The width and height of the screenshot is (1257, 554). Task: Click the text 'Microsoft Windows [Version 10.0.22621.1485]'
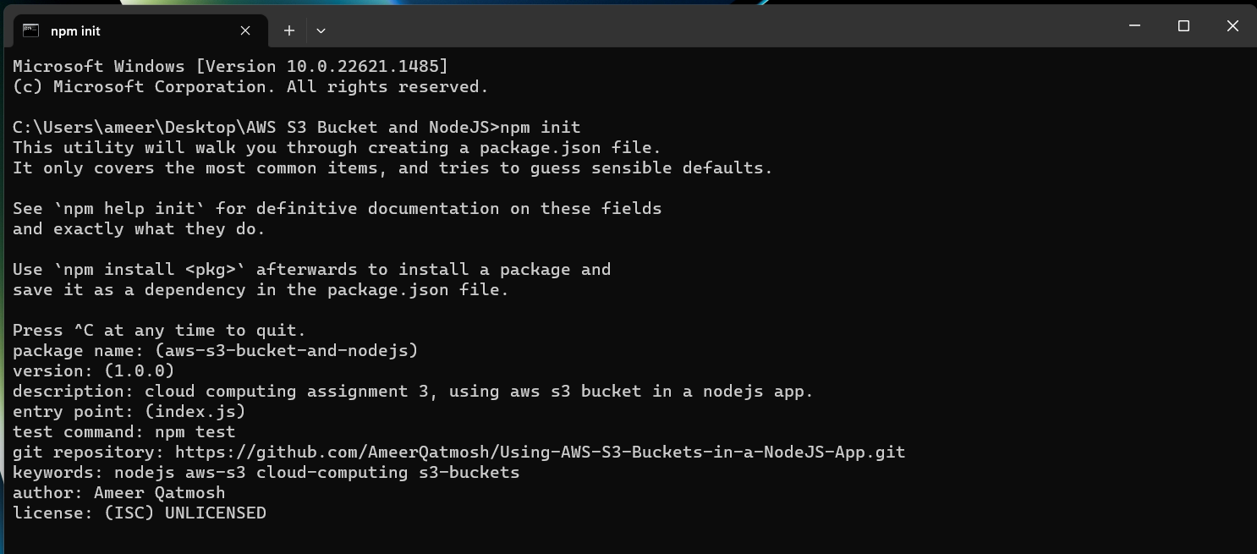pos(230,66)
